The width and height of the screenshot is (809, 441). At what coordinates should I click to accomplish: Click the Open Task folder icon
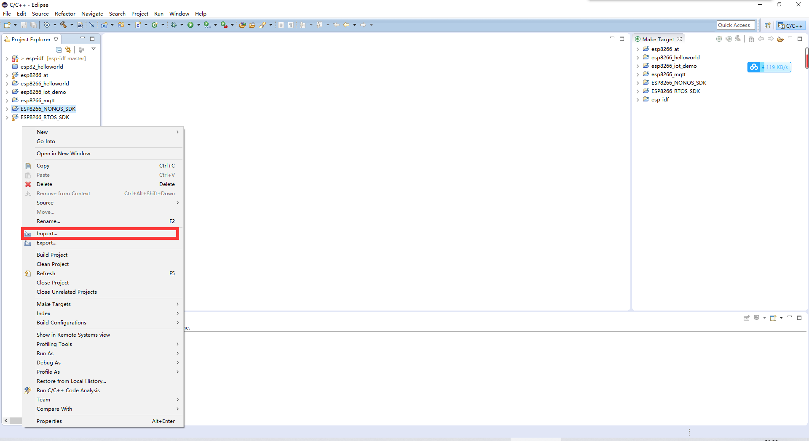[252, 25]
